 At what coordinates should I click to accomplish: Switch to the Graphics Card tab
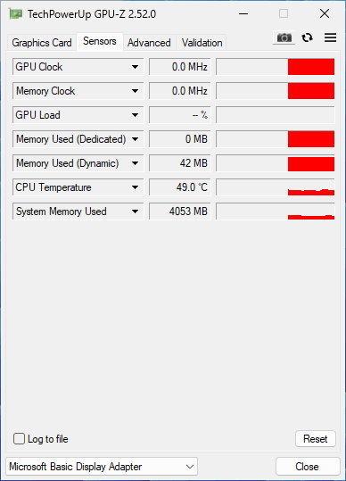[42, 43]
